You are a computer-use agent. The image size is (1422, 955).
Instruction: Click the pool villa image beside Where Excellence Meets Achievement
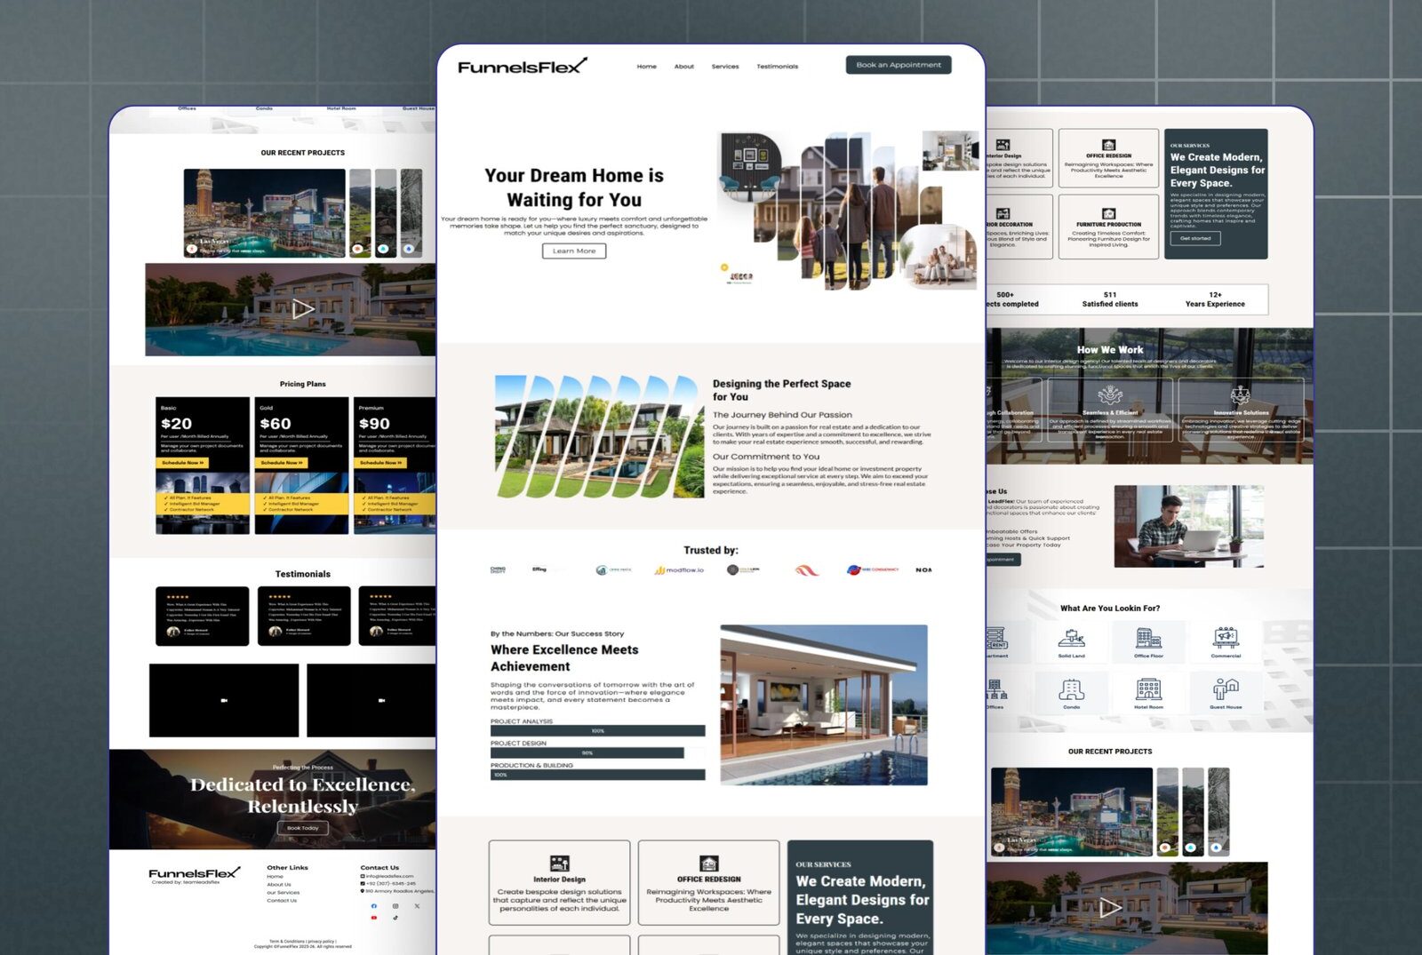pyautogui.click(x=824, y=704)
